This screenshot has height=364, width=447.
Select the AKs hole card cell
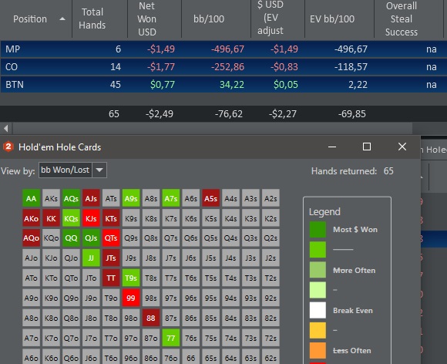click(51, 198)
